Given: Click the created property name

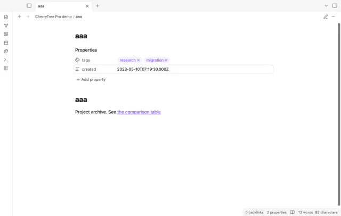Looking at the screenshot, I should click(x=89, y=69).
